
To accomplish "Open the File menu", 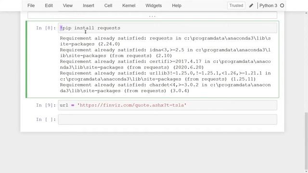I will click(31, 6).
